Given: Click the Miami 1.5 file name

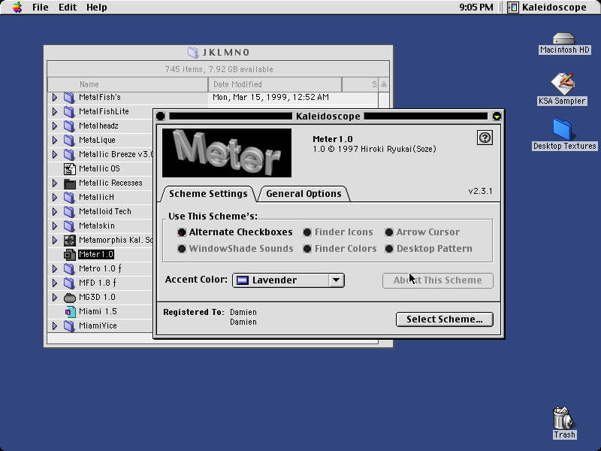Looking at the screenshot, I should point(98,311).
